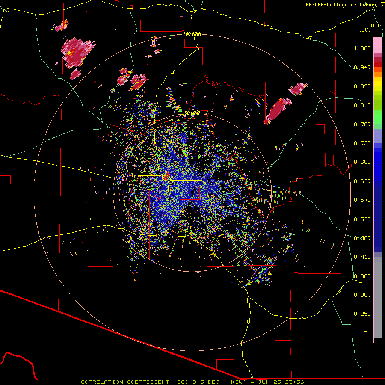Select the 0.733 color scale value
This screenshot has height=385, width=385.
click(362, 143)
